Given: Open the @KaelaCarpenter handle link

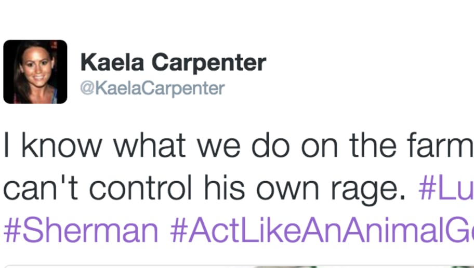Looking at the screenshot, I should (x=152, y=89).
